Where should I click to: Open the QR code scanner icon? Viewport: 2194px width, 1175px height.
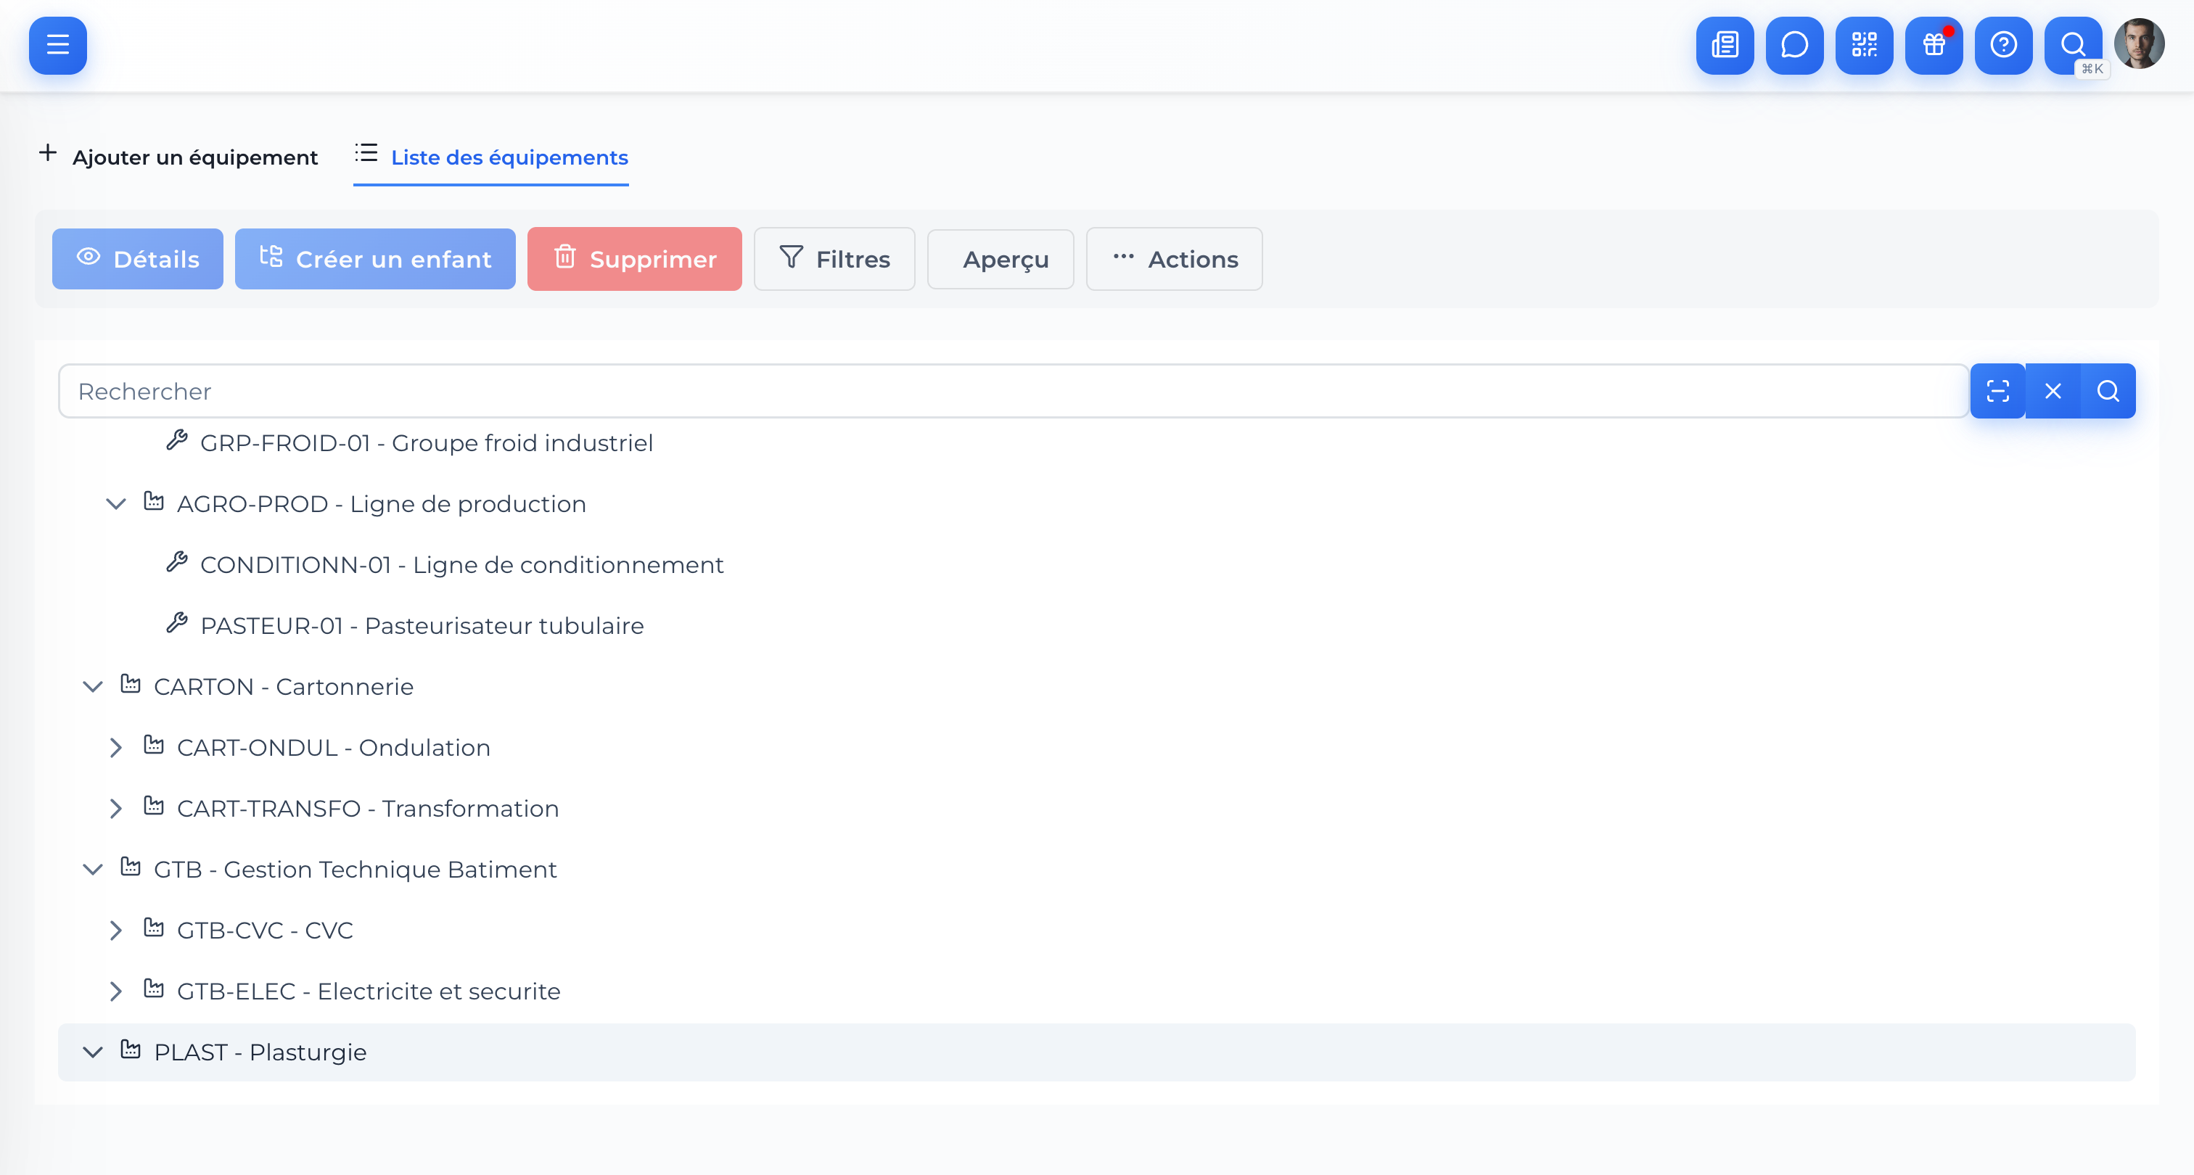[x=1864, y=45]
